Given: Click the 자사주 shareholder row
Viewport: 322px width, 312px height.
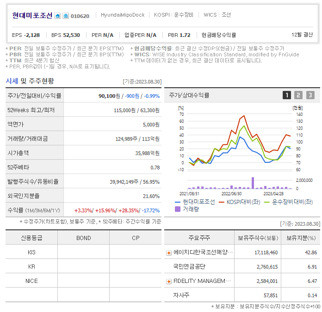Looking at the screenshot, I should point(242,295).
